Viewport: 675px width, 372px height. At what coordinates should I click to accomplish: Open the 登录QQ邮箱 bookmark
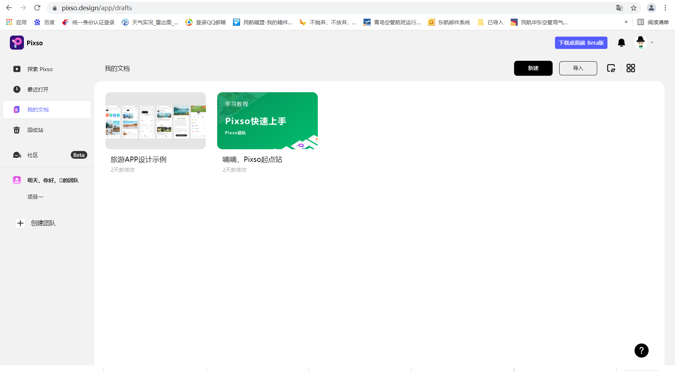[206, 22]
